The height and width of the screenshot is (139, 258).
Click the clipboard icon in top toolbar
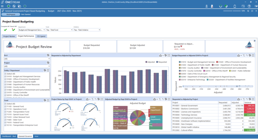235,6
